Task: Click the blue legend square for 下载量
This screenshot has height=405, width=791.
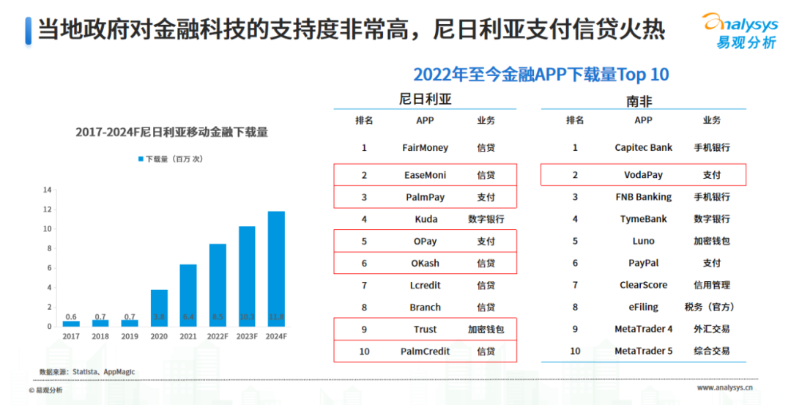Action: (x=140, y=158)
